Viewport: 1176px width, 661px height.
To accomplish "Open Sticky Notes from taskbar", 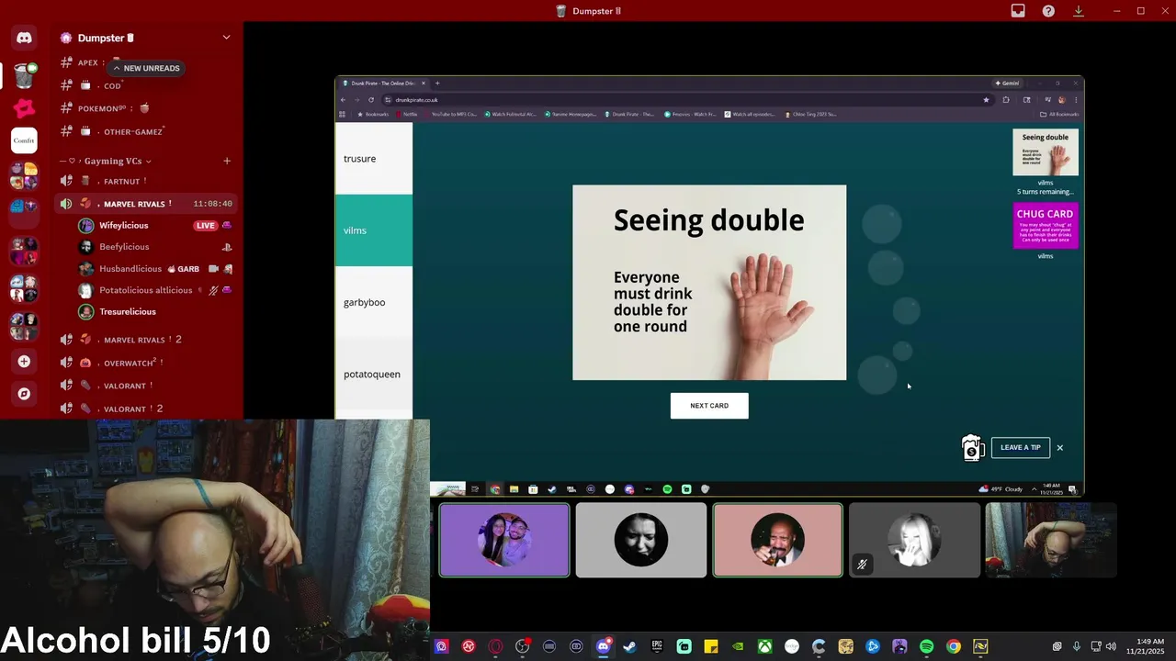I will click(x=710, y=647).
